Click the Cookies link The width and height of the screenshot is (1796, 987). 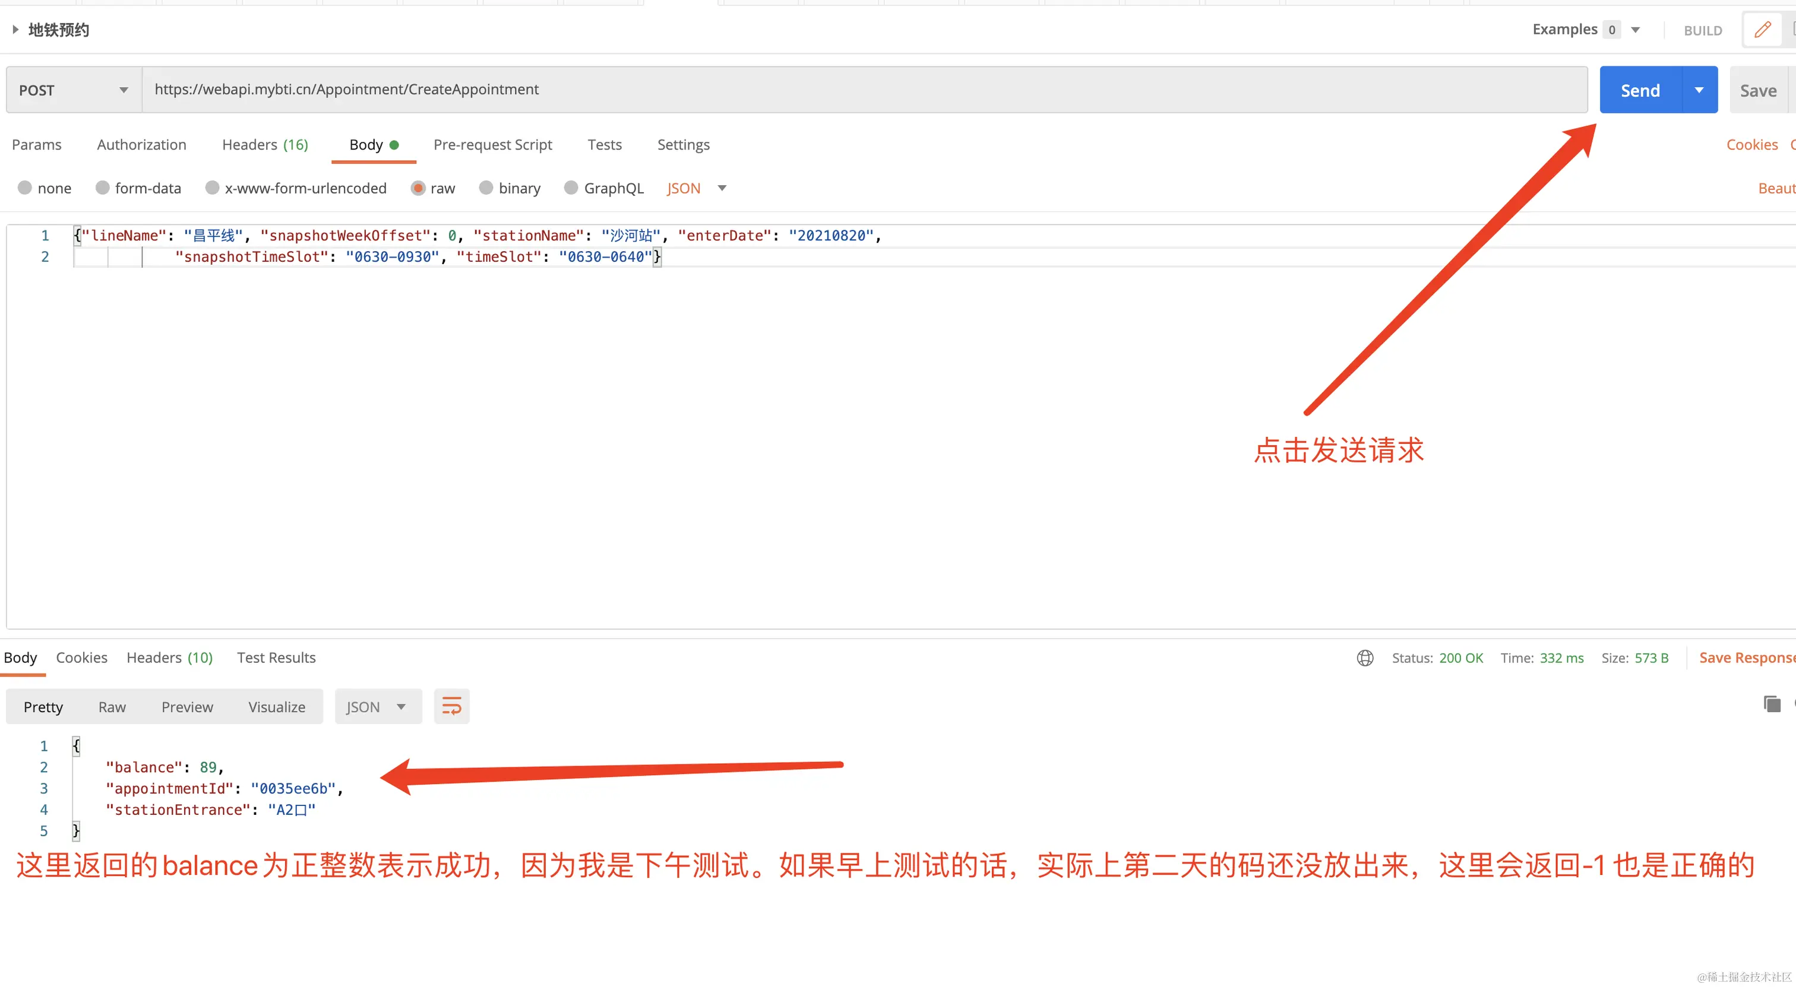(1751, 145)
